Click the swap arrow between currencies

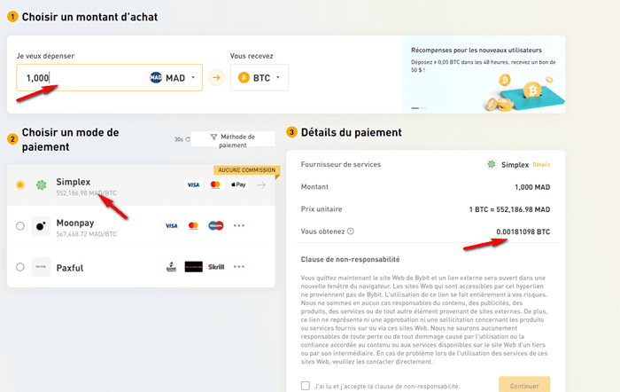pos(215,78)
